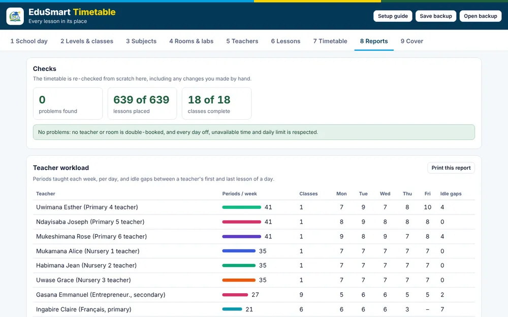
Task: Select teacher 'Habimana Jean (Nursery 2 teacher)'
Action: point(86,266)
